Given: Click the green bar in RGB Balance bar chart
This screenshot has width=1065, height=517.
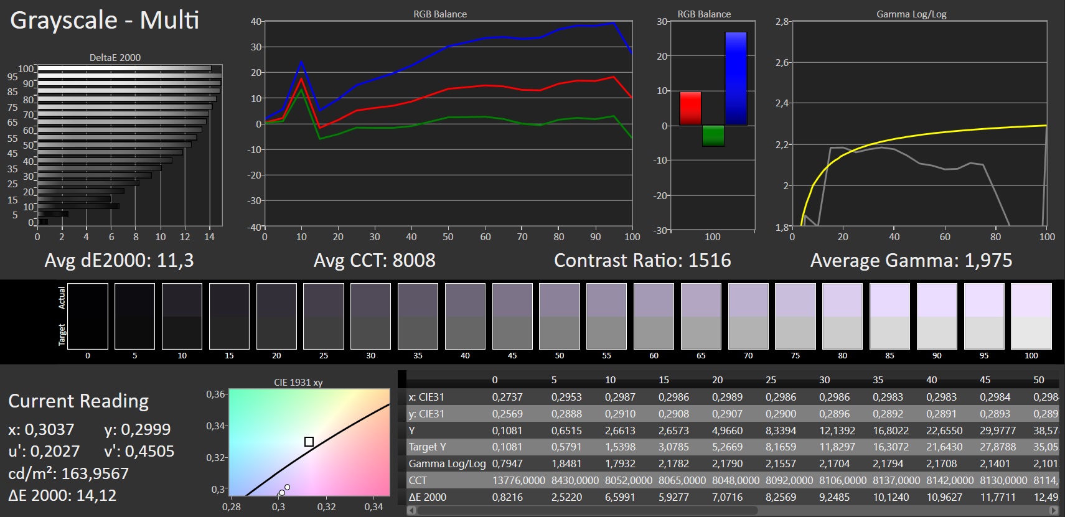Looking at the screenshot, I should (713, 136).
